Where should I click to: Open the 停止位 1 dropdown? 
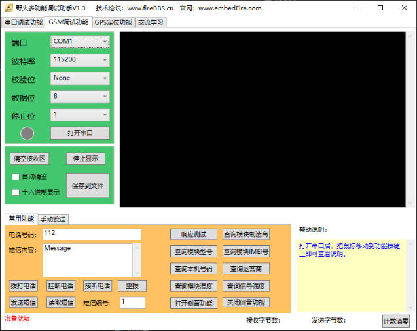pos(80,115)
